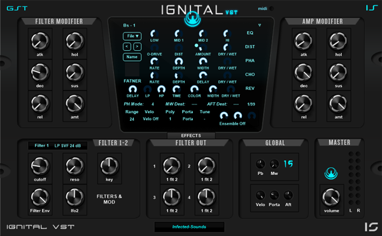Click the Amp Modifier amt knob

(339, 104)
